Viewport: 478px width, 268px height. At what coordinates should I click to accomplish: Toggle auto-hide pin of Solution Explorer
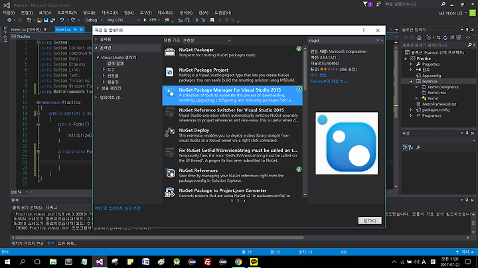point(467,30)
